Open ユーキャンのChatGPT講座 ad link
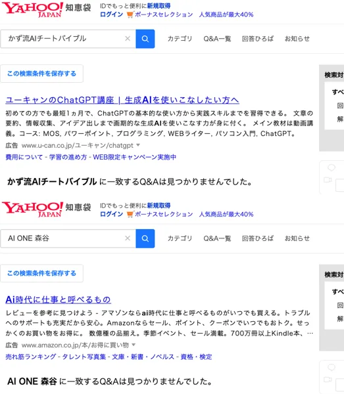 pos(122,100)
